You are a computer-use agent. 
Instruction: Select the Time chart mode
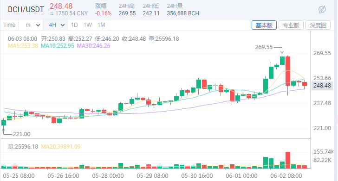coord(9,25)
